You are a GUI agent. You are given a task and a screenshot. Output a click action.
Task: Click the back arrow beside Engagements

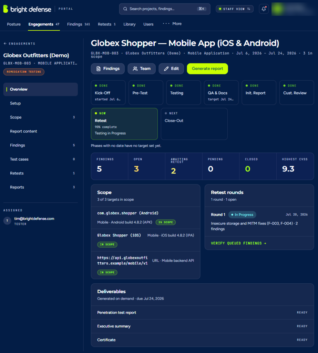pyautogui.click(x=5, y=43)
